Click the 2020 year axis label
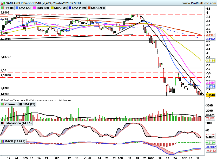 [x=88, y=158]
